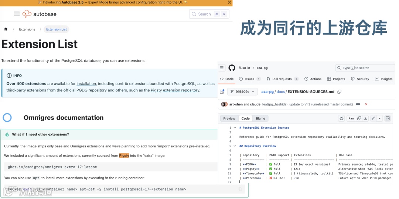This screenshot has height=199, width=399.
Task: Open the Issues tab
Action: (250, 79)
